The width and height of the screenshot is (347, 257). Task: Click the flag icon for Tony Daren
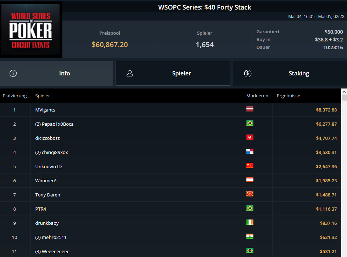tap(250, 194)
